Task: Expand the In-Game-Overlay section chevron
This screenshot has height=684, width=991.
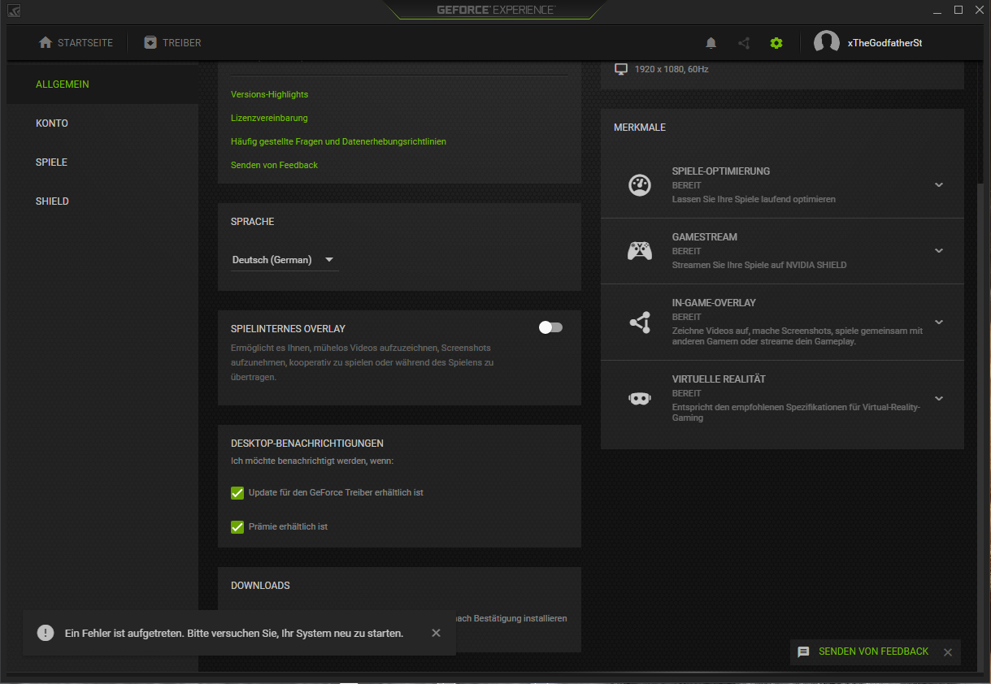Action: (x=939, y=323)
